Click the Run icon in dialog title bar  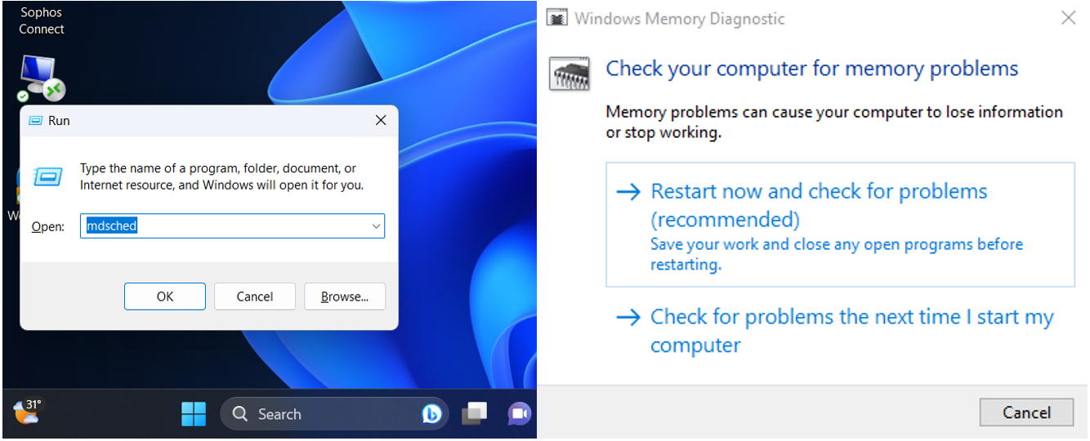point(35,120)
